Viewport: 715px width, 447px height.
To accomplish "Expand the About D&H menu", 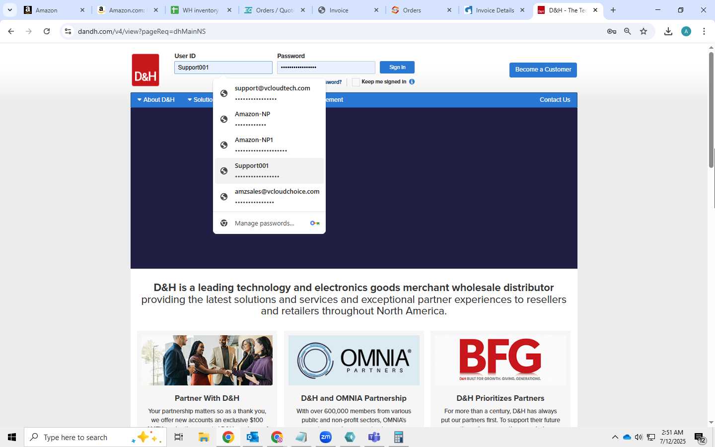I will coord(156,100).
